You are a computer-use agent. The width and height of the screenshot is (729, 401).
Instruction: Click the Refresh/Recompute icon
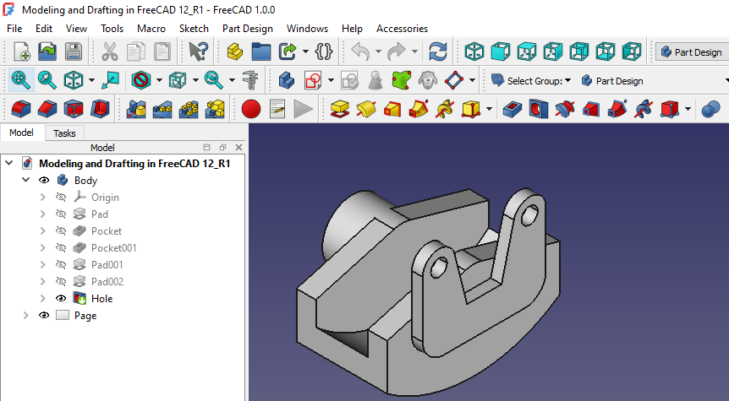click(438, 51)
